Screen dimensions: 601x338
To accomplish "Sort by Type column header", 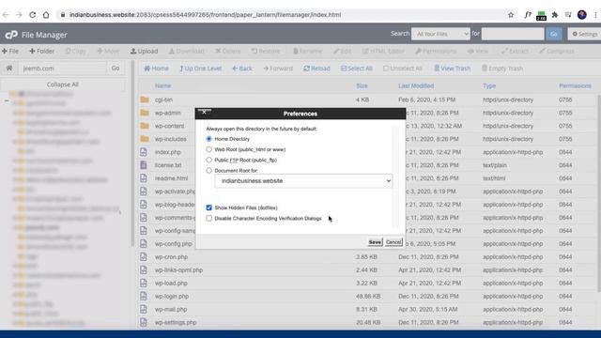I will coord(489,85).
